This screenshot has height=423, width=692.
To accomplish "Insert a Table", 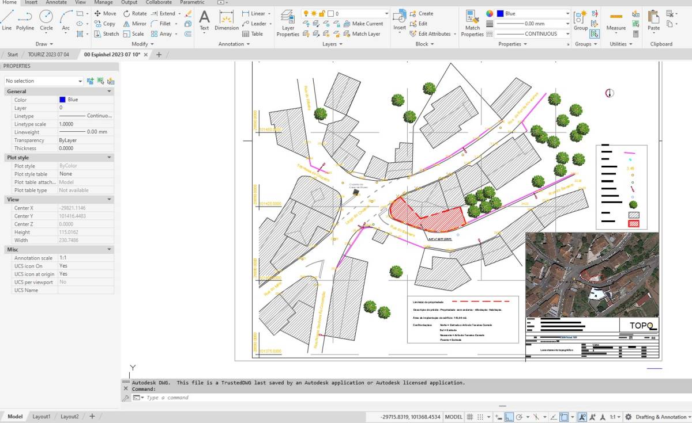I will [x=253, y=34].
